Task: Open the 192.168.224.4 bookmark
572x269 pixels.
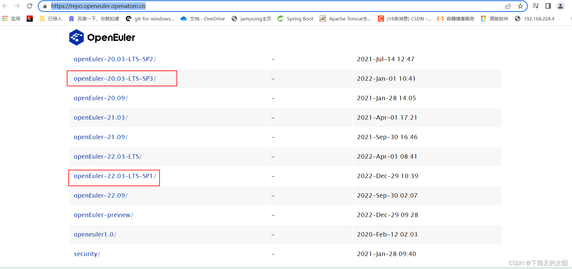Action: [x=535, y=19]
